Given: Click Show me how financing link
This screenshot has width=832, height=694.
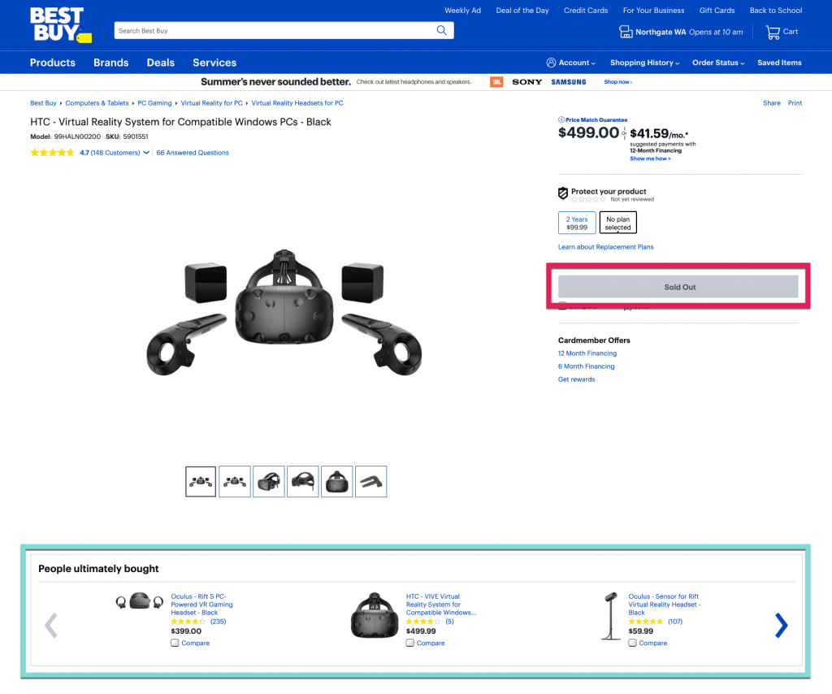Looking at the screenshot, I should 650,158.
